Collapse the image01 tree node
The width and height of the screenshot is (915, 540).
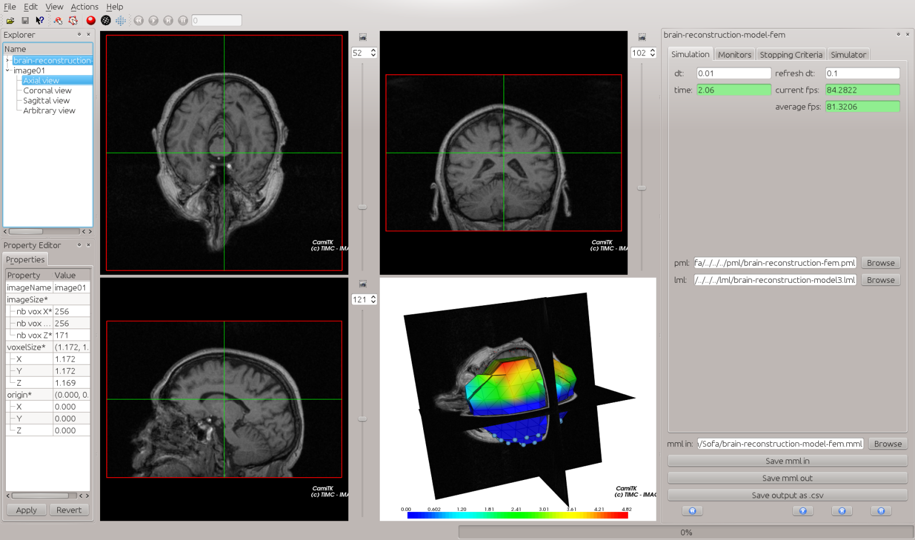pos(7,70)
